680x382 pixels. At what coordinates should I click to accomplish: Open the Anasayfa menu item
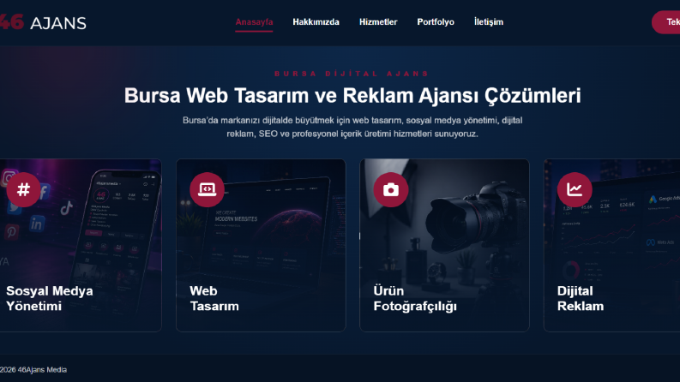pyautogui.click(x=254, y=22)
